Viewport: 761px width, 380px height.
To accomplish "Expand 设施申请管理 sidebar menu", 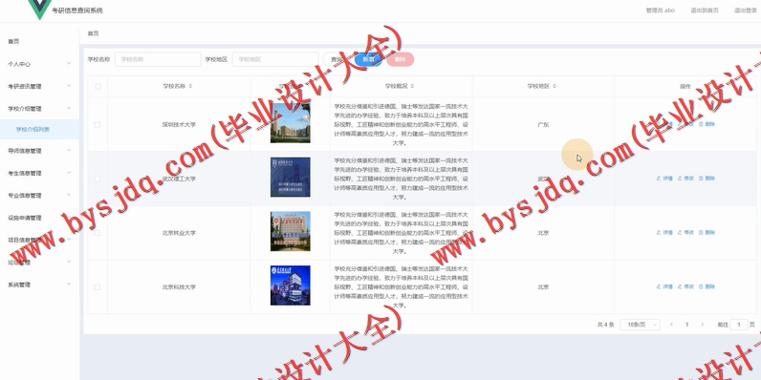I will (x=39, y=218).
